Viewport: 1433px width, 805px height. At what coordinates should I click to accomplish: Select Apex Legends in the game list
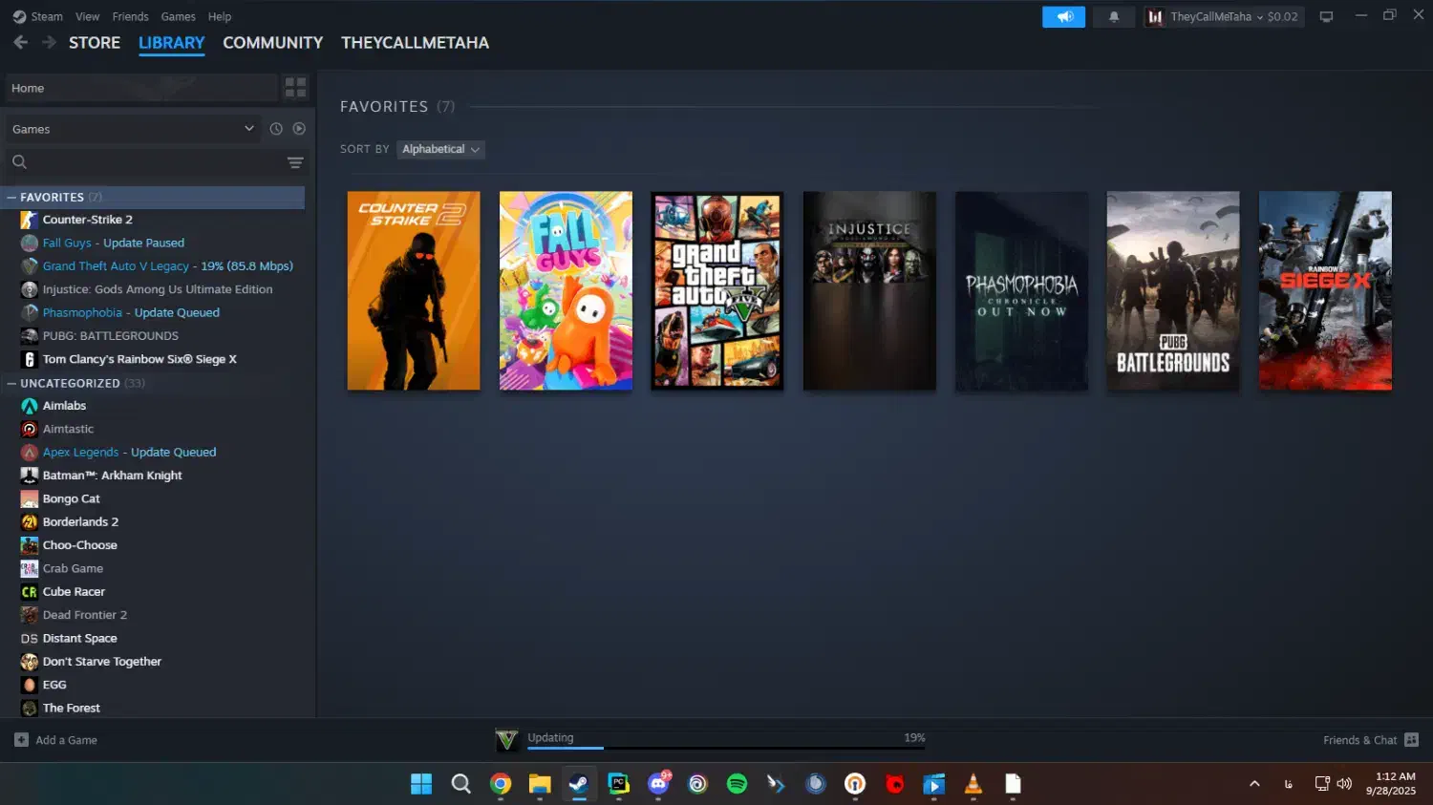80,453
